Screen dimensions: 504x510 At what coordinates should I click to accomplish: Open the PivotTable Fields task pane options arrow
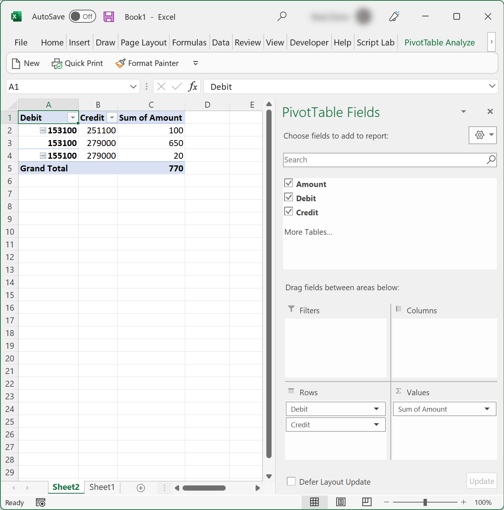[x=464, y=111]
